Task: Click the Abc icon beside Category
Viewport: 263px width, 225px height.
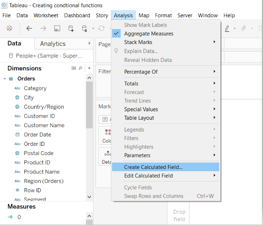Action: 17,88
